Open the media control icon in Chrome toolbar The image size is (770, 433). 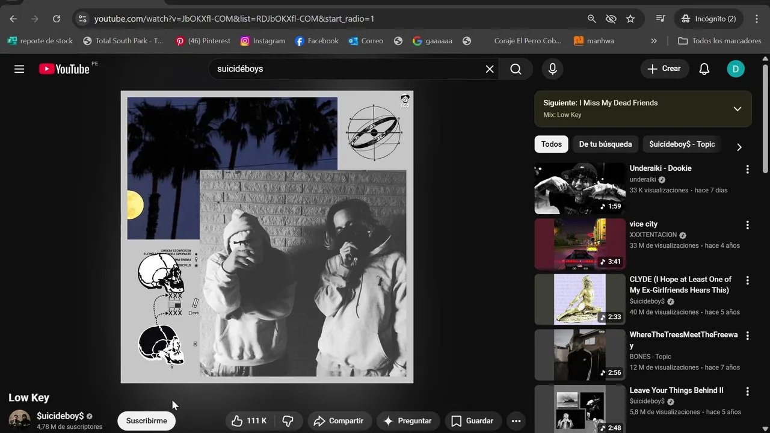pyautogui.click(x=661, y=19)
